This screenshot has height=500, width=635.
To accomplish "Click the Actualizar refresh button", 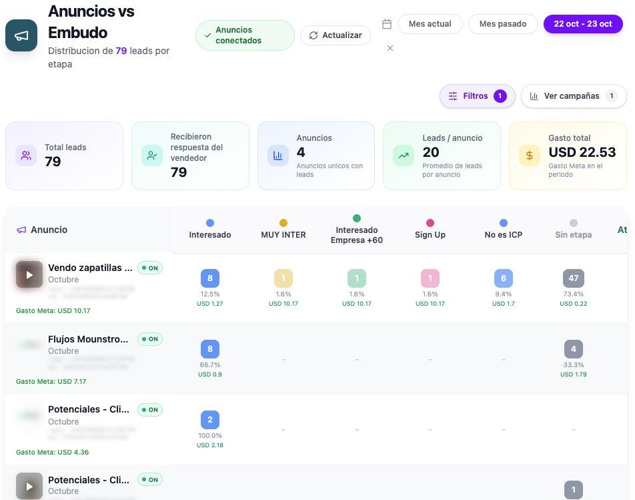I will pyautogui.click(x=336, y=35).
